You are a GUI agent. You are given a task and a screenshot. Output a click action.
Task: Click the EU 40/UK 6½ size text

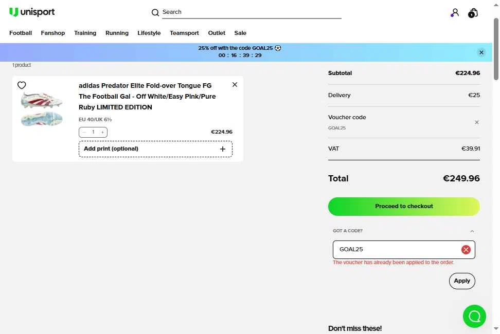click(x=95, y=120)
